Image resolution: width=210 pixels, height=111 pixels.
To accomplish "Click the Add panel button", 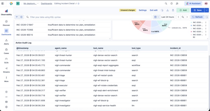I will pos(183,10).
